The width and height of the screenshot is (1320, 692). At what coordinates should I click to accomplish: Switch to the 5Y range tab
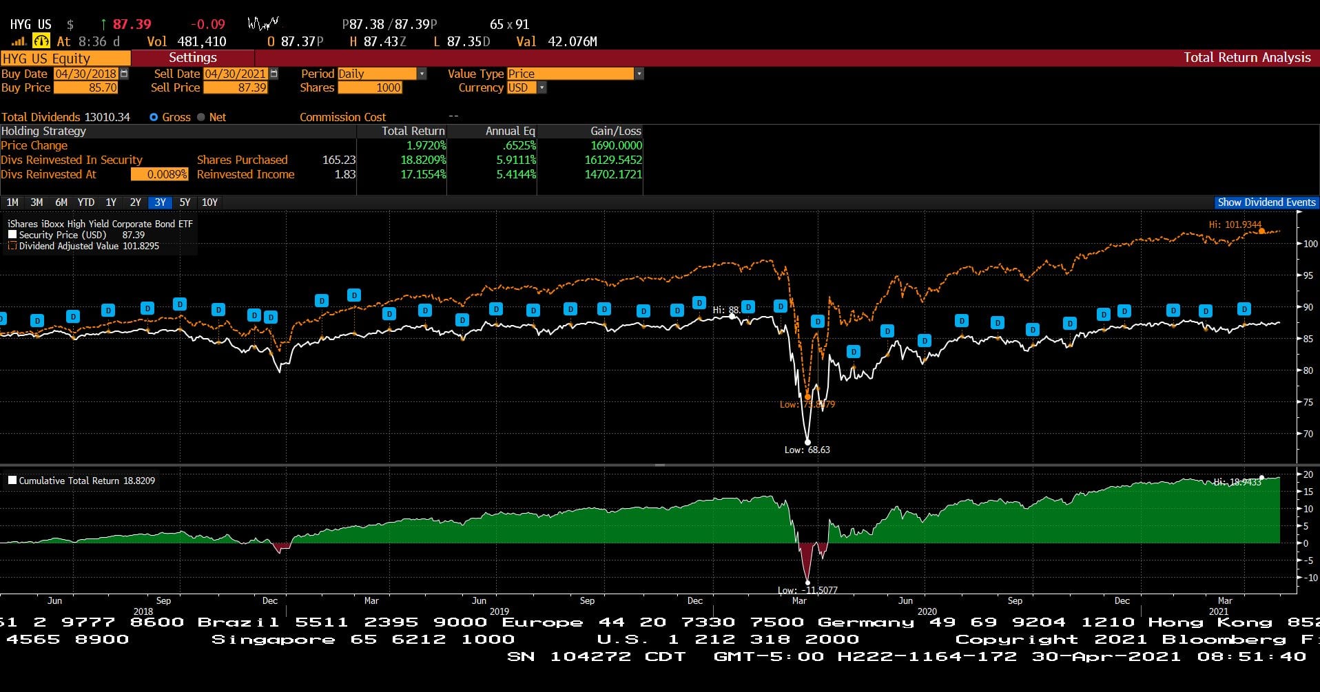coord(185,202)
